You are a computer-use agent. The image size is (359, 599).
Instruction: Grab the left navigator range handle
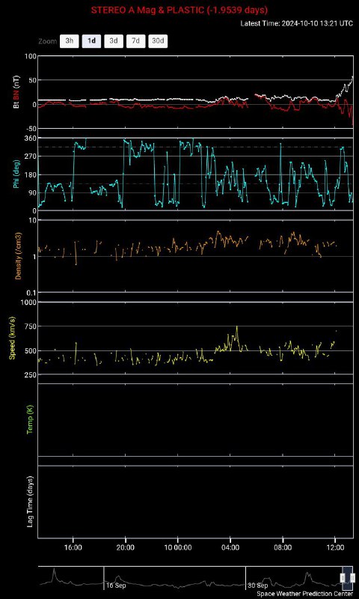(343, 577)
